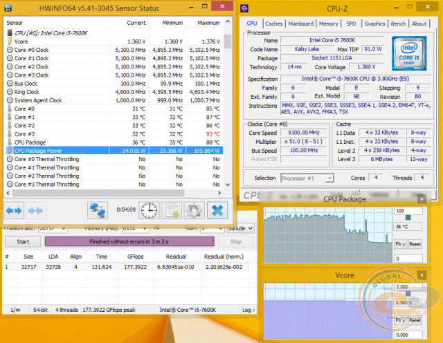Edit the Vcore graph minimum value 0.000
This screenshot has width=443, height=343.
pos(408,335)
